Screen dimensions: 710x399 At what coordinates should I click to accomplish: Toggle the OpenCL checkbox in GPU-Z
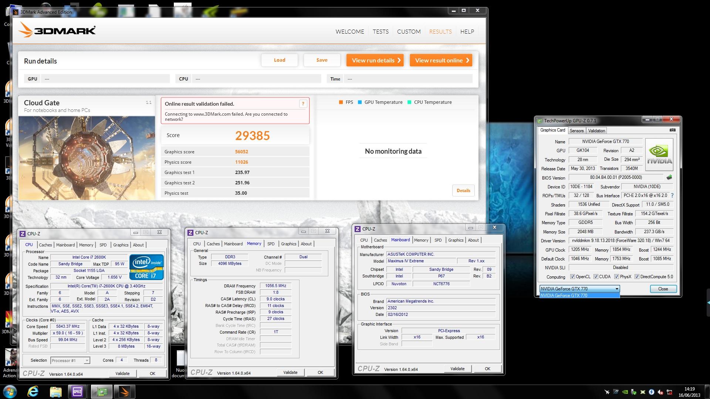click(x=572, y=277)
